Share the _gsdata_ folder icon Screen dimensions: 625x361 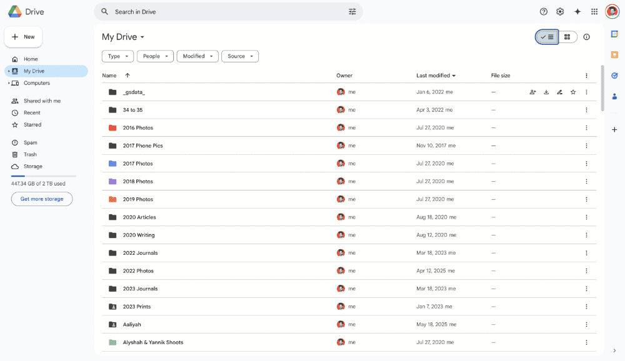click(x=532, y=92)
